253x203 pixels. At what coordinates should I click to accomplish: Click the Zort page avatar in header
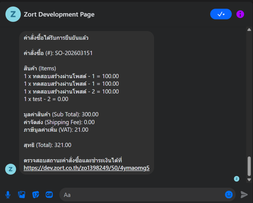coord(13,14)
